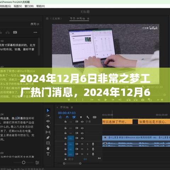
Task: Click the timecode 00:00:47:03 field
Action: click(x=67, y=113)
